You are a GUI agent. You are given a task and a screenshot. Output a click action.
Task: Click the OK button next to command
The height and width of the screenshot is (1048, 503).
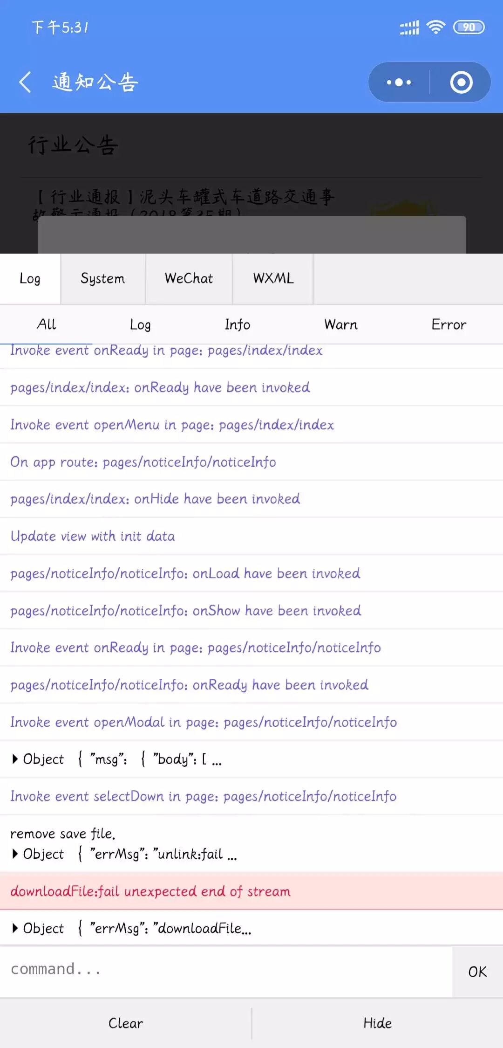[477, 972]
